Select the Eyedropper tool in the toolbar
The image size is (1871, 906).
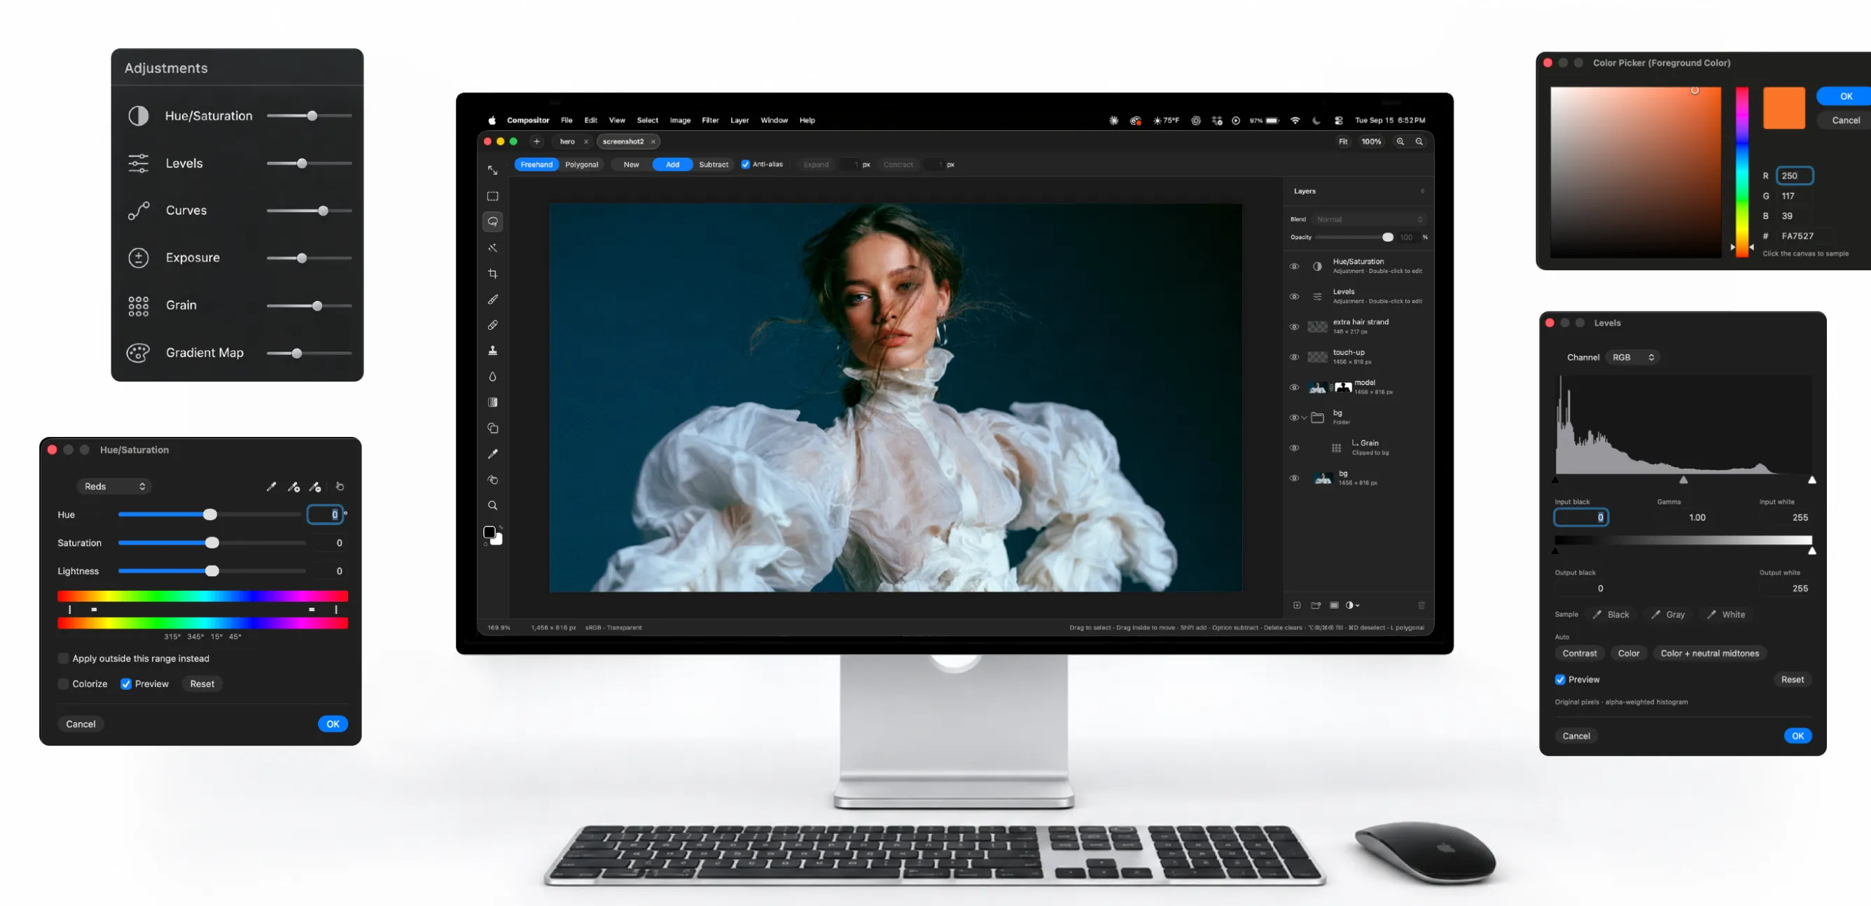[x=492, y=454]
